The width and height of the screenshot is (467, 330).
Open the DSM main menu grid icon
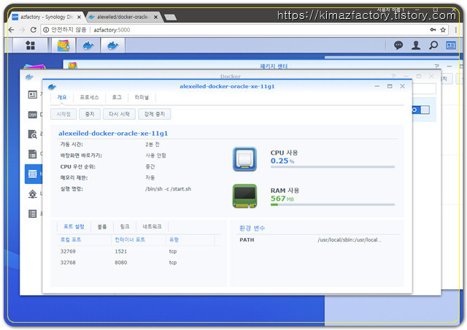(x=30, y=45)
